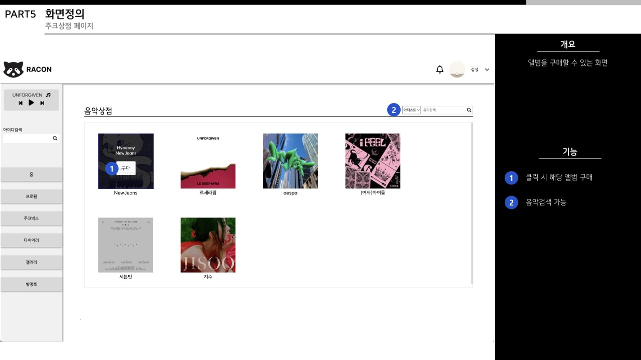
Task: Open 주크박스 from sidebar
Action: (32, 218)
